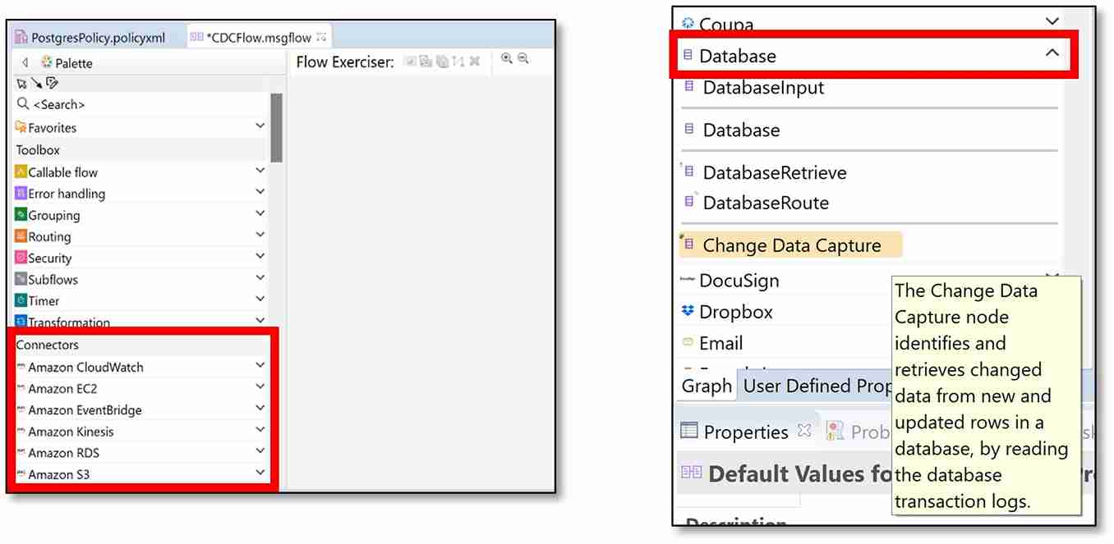This screenshot has width=1114, height=544.
Task: Select the arrow selection tool in Palette
Action: (x=21, y=83)
